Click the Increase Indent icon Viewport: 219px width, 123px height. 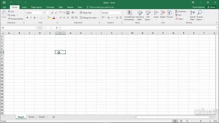[x=76, y=18]
